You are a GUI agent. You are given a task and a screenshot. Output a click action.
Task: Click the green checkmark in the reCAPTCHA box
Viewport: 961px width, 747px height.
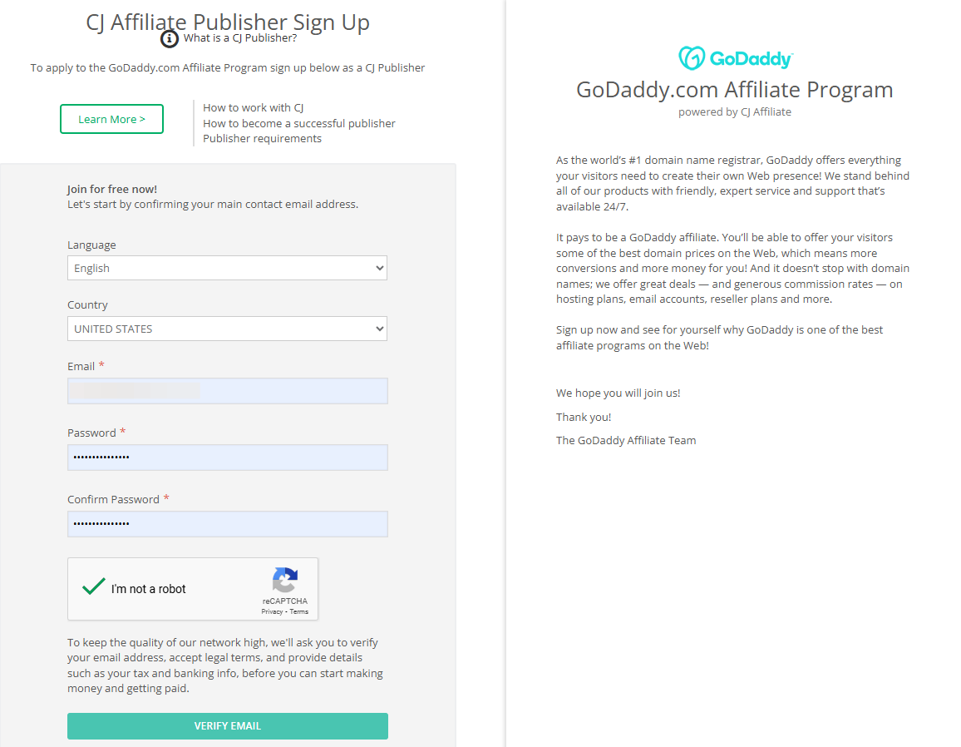coord(93,586)
